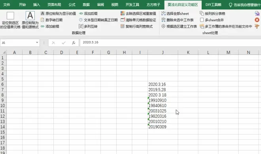The image size is (261, 154).
Task: Click the 复制行高列宽格式 icon
Action: tap(123, 26)
